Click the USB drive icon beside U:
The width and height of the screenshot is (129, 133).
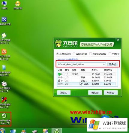click(x=59, y=80)
